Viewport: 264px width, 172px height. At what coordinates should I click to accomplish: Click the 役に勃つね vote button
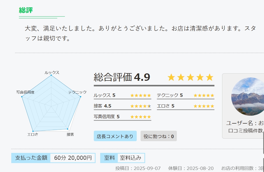tap(159, 136)
